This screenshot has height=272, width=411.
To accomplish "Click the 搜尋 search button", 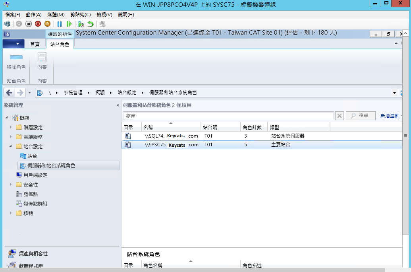I will [361, 116].
